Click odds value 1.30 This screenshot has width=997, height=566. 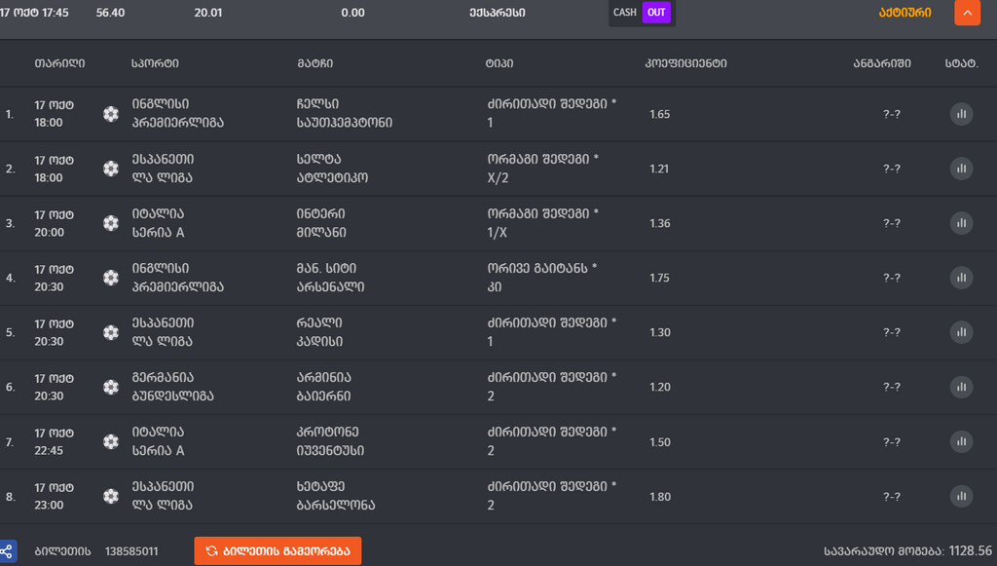(x=659, y=332)
